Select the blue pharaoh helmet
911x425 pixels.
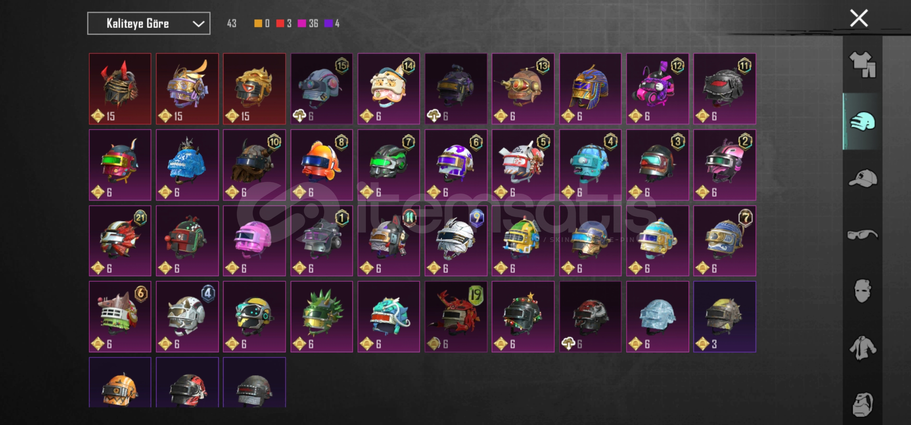point(590,89)
